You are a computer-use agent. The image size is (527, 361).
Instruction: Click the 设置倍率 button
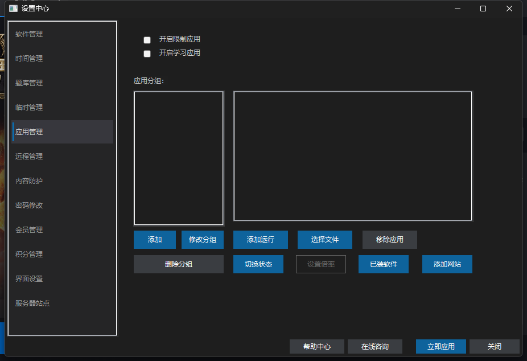pyautogui.click(x=320, y=264)
